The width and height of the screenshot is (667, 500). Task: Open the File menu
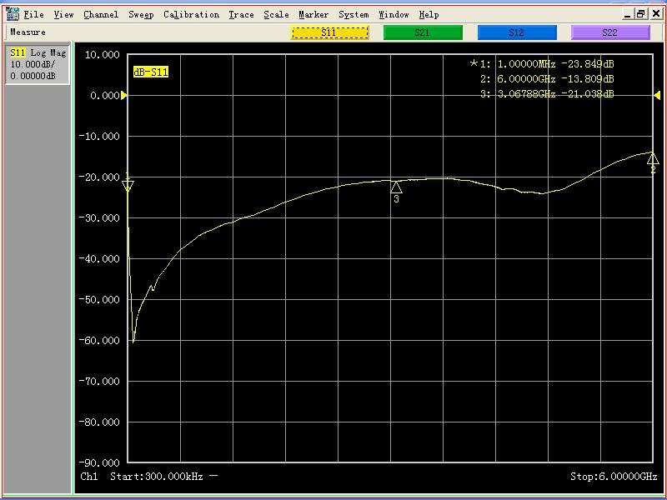pos(33,14)
